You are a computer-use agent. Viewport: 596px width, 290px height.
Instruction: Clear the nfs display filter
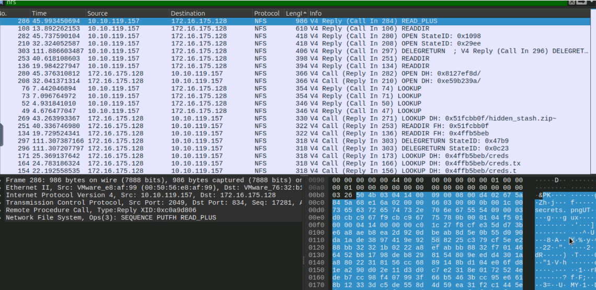(571, 3)
